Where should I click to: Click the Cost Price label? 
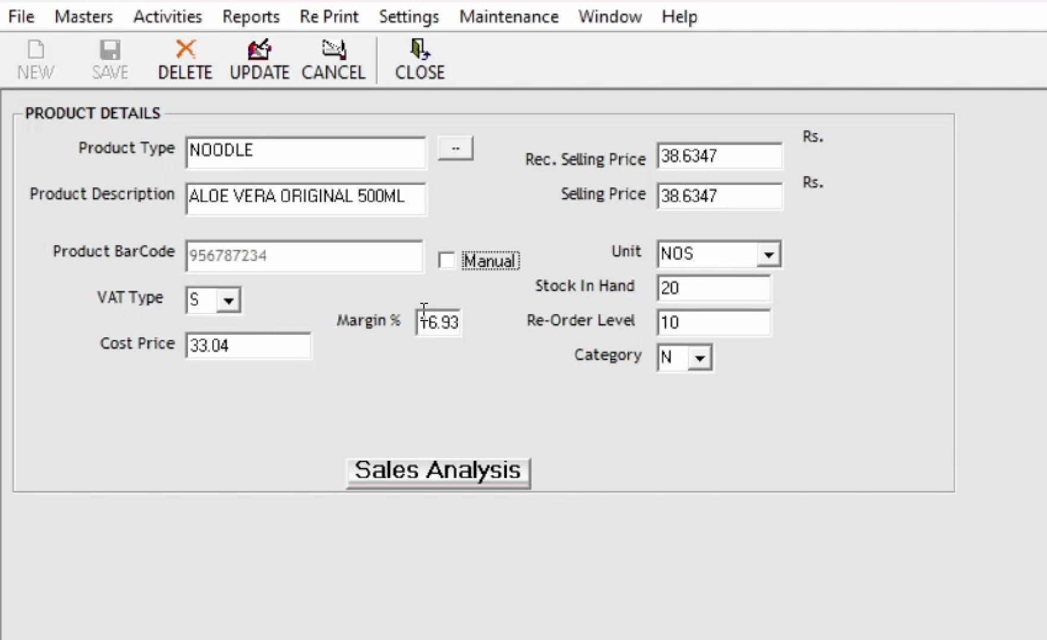137,343
